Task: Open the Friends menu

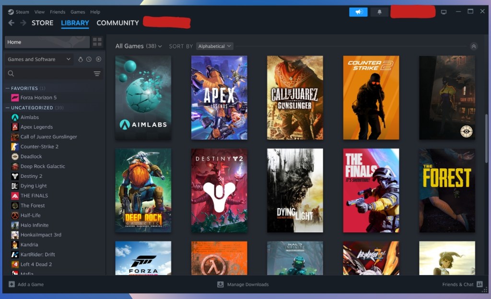Action: (x=58, y=12)
